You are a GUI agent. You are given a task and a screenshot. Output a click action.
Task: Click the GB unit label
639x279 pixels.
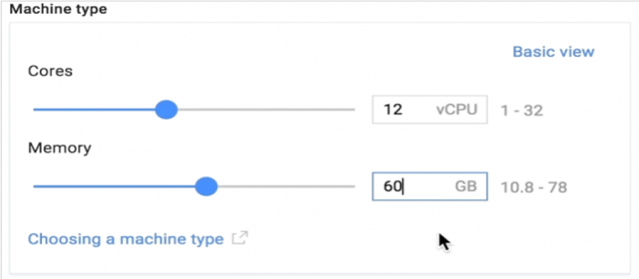coord(466,187)
